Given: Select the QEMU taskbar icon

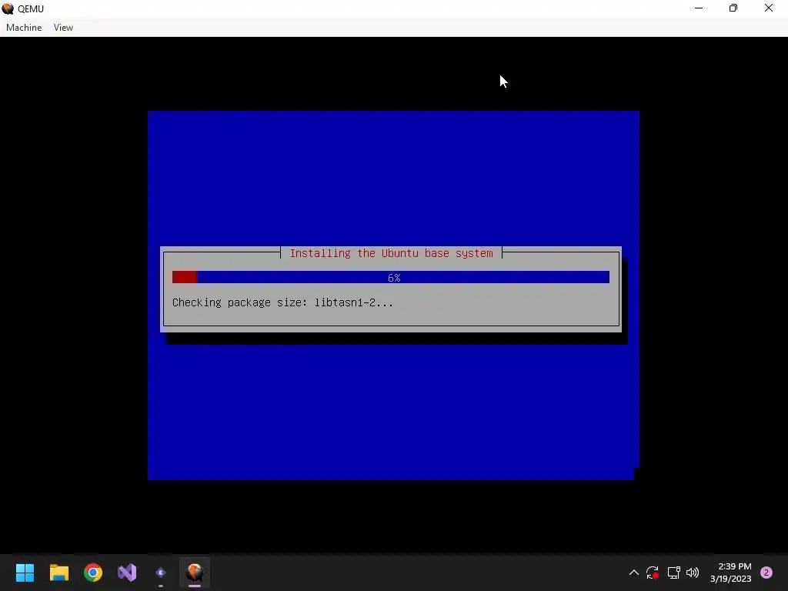Looking at the screenshot, I should click(x=195, y=573).
